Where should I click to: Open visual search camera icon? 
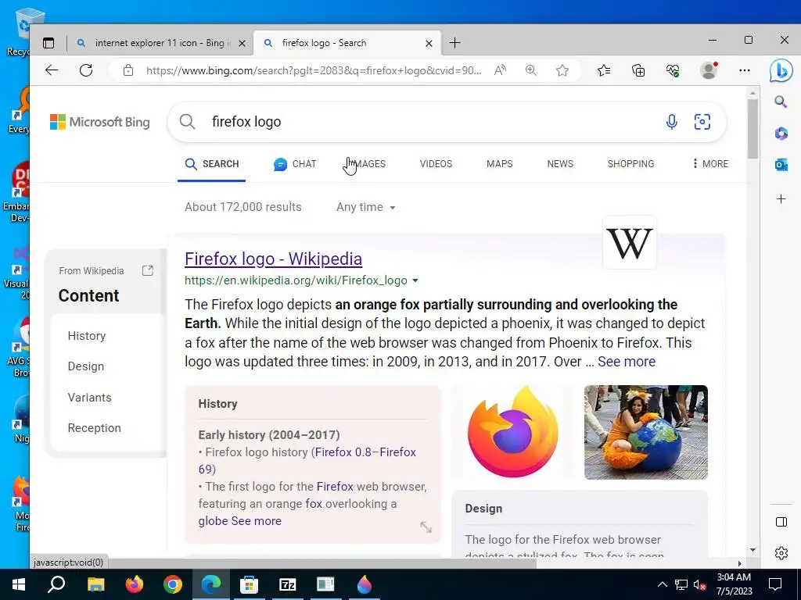(702, 122)
